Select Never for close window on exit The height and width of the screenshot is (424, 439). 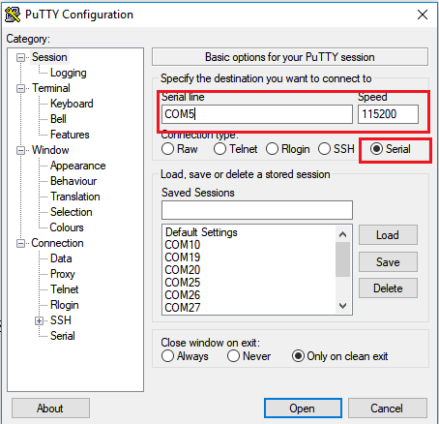[233, 356]
